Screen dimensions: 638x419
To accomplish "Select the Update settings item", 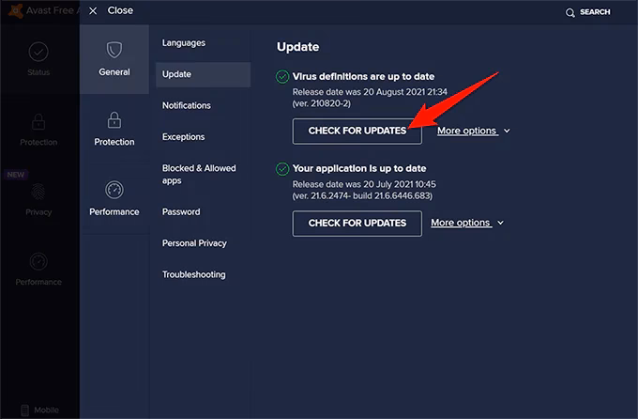I will (203, 74).
